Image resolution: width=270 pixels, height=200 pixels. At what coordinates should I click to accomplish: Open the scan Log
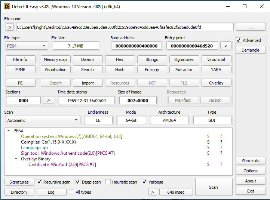pos(51,192)
